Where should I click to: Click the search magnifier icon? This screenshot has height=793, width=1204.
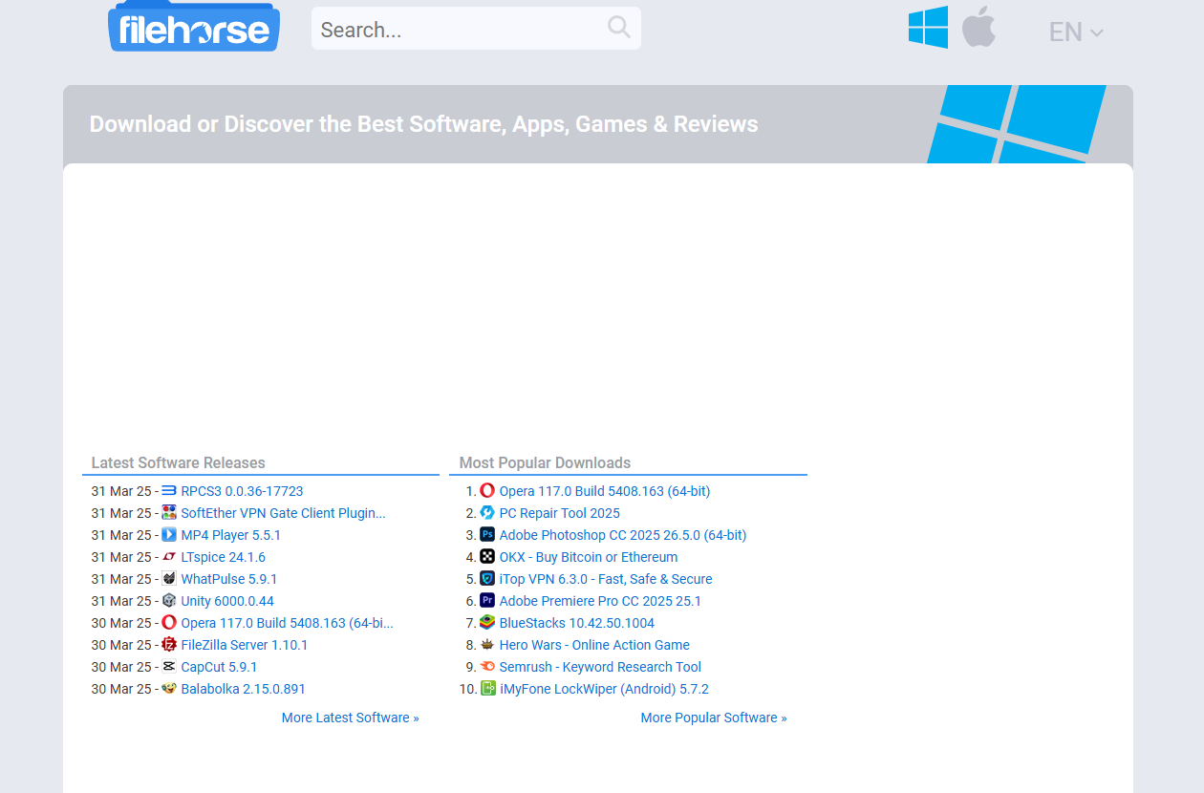(619, 27)
